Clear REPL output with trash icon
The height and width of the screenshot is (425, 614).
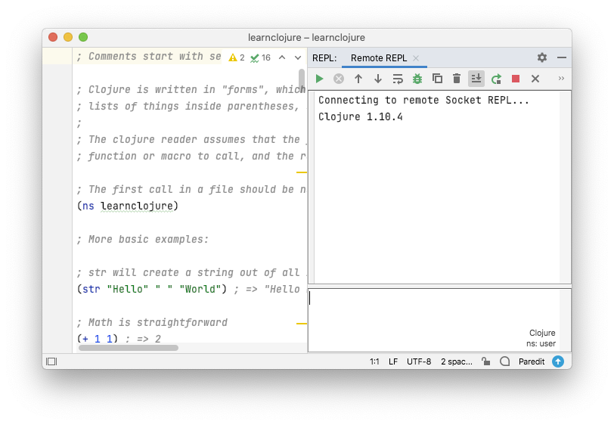coord(457,79)
